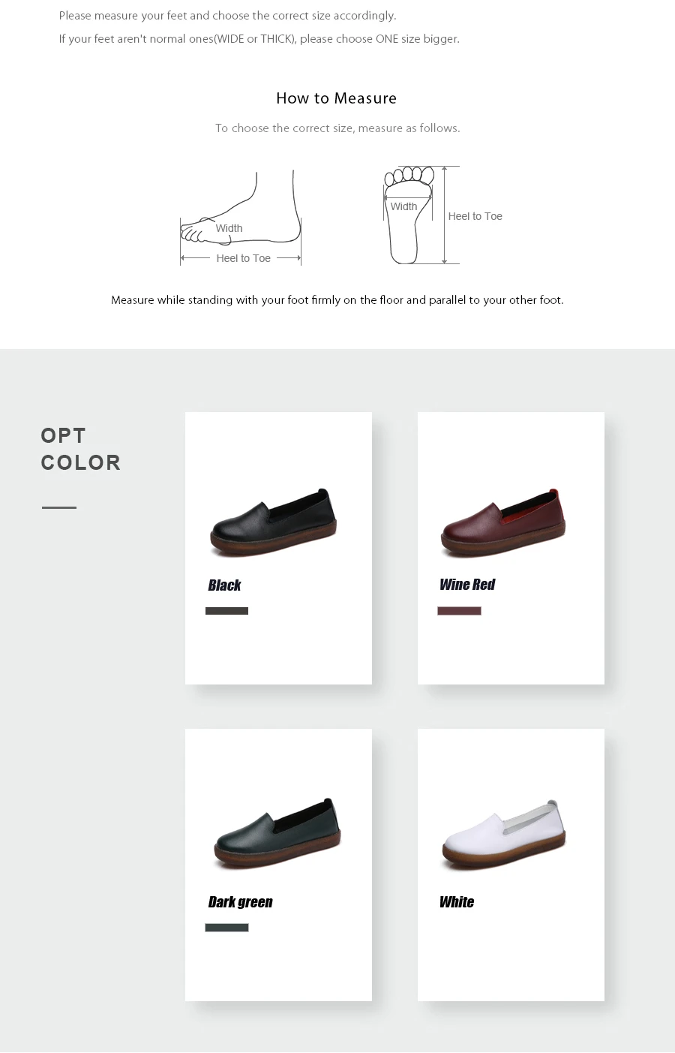Viewport: 675px width, 1053px height.
Task: Click the dark green shoe image
Action: point(277,833)
